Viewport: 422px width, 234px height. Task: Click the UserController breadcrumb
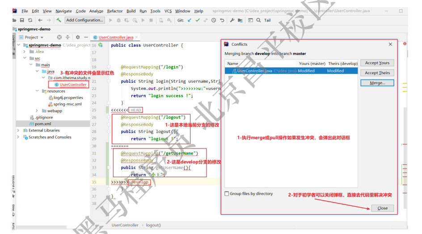125,225
